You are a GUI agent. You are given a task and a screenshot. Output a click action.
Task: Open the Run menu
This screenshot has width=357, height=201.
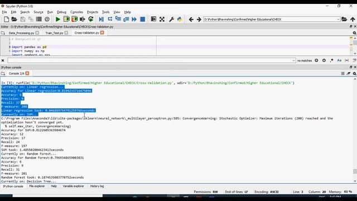point(50,12)
